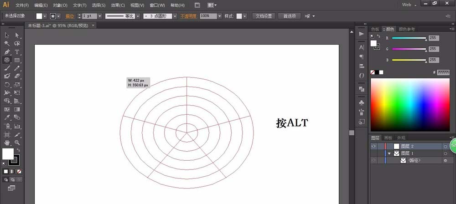Set the toolbox fill mode to Color
456x204 pixels.
coord(6,172)
